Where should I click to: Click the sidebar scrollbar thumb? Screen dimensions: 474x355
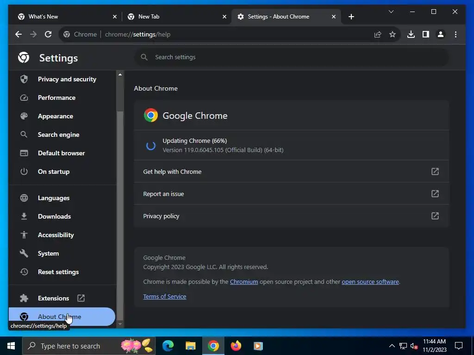tap(120, 216)
